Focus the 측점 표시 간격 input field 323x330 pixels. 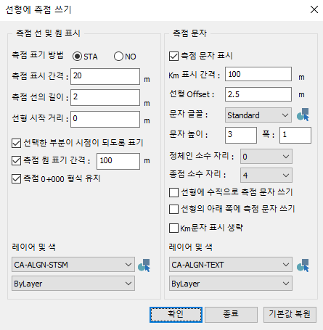point(105,76)
